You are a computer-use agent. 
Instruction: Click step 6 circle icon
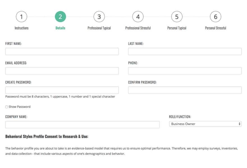click(x=216, y=17)
